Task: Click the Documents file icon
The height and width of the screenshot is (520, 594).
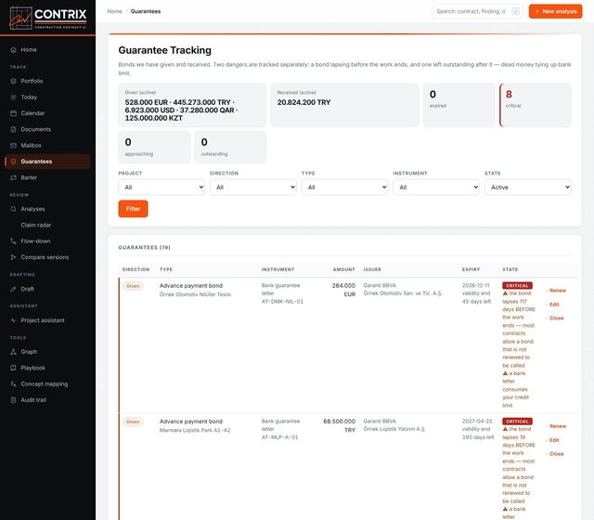Action: point(13,129)
